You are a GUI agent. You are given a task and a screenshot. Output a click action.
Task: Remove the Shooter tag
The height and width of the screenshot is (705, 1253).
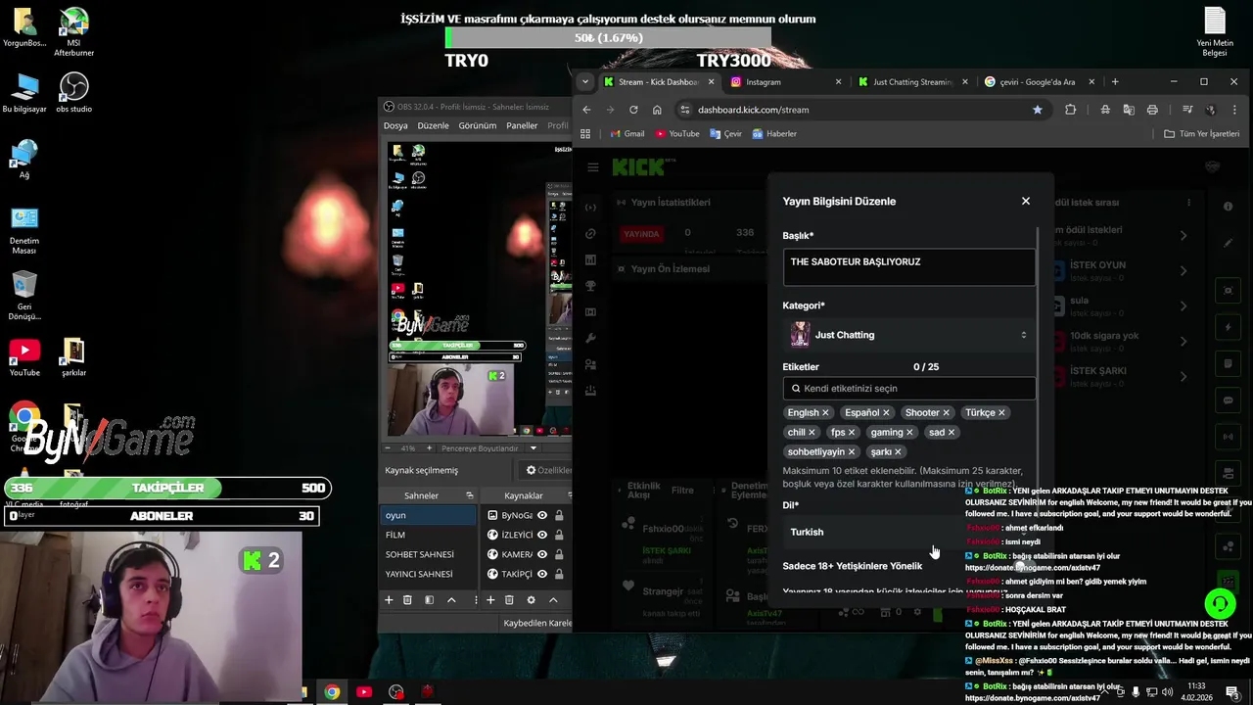pyautogui.click(x=947, y=413)
